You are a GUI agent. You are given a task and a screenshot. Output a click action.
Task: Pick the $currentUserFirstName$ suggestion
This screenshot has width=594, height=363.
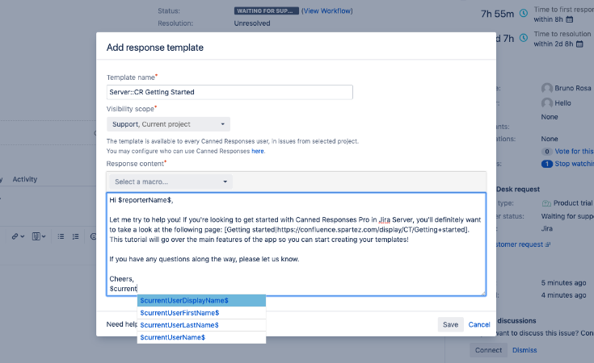201,313
